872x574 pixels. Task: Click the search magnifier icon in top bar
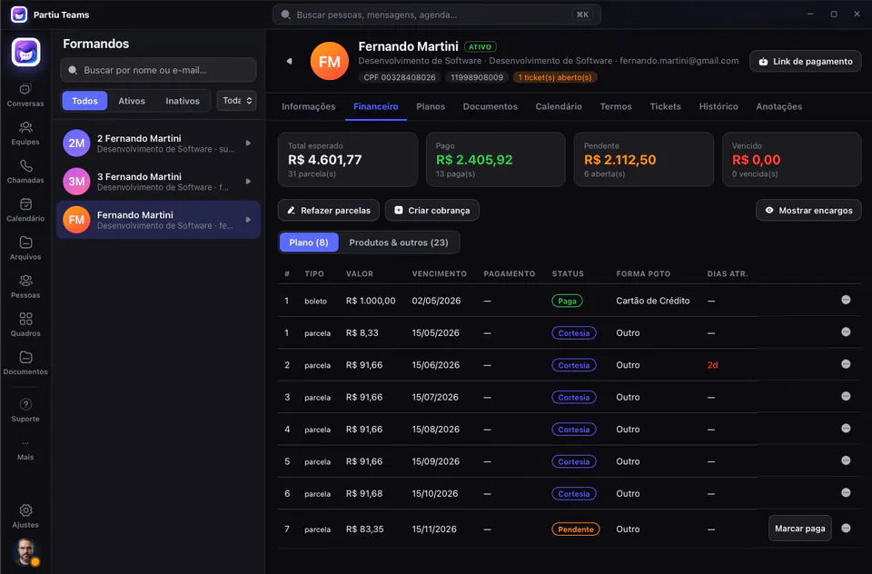[285, 15]
